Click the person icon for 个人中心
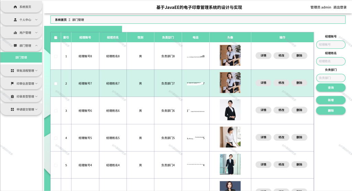This screenshot has width=352, height=191. pyautogui.click(x=15, y=20)
